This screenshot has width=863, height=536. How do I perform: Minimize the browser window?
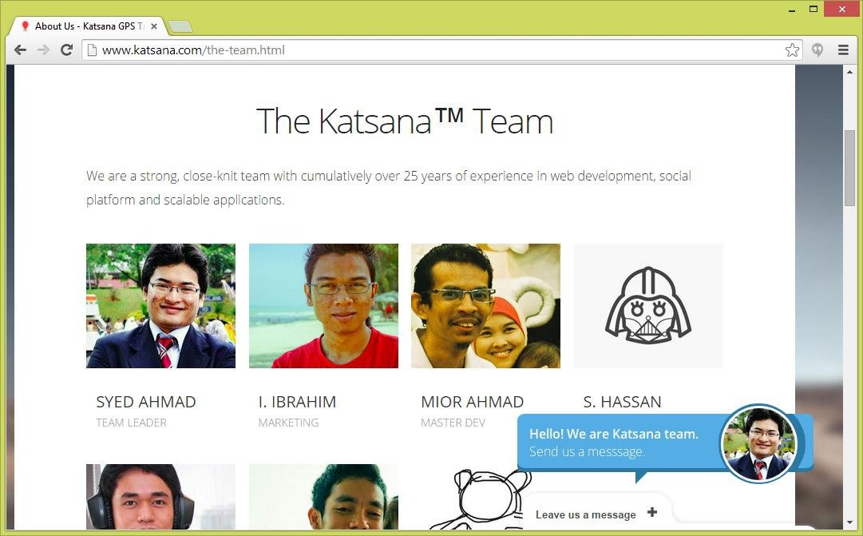(x=792, y=10)
